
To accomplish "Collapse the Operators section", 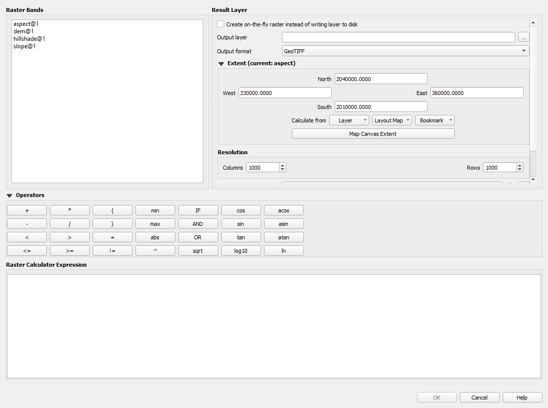I will 9,196.
